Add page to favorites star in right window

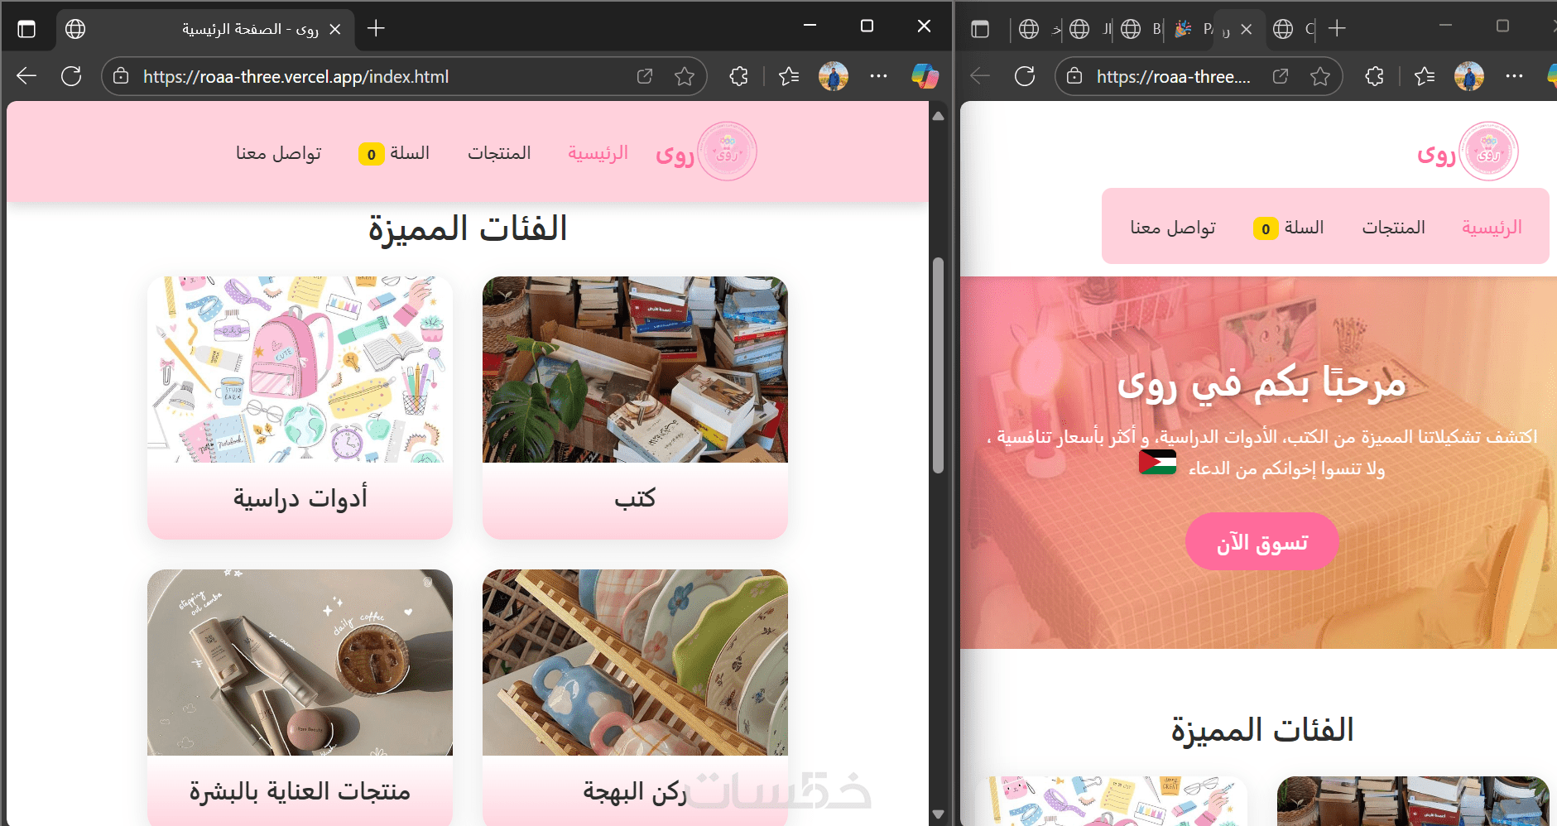coord(1320,76)
